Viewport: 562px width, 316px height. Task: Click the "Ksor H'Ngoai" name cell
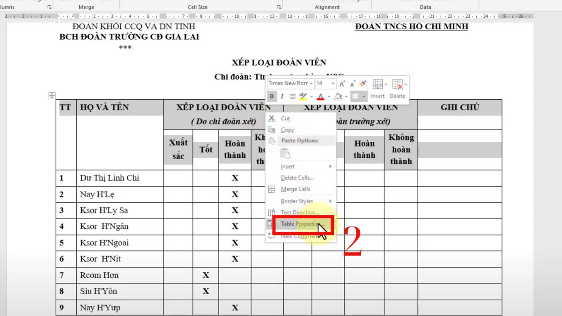[x=120, y=243]
